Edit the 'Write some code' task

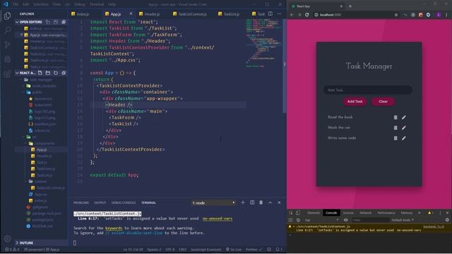coord(404,138)
